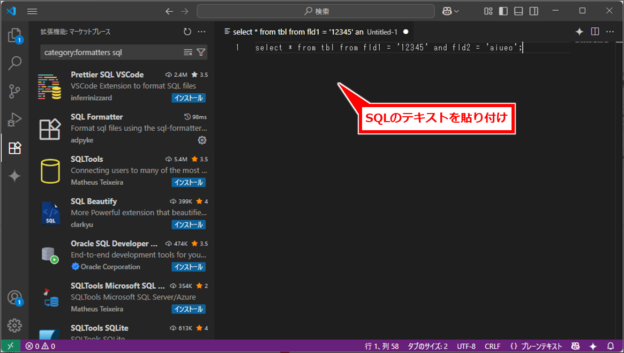Close the unsaved Untitled-1 tab dot
Screen dimensions: 624x353
click(x=406, y=32)
